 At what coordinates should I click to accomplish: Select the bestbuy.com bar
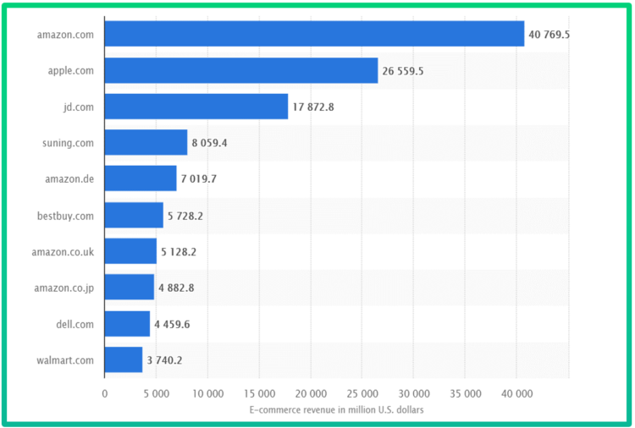[134, 216]
